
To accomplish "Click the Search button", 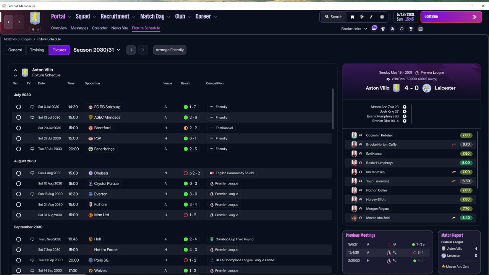I will pos(334,17).
